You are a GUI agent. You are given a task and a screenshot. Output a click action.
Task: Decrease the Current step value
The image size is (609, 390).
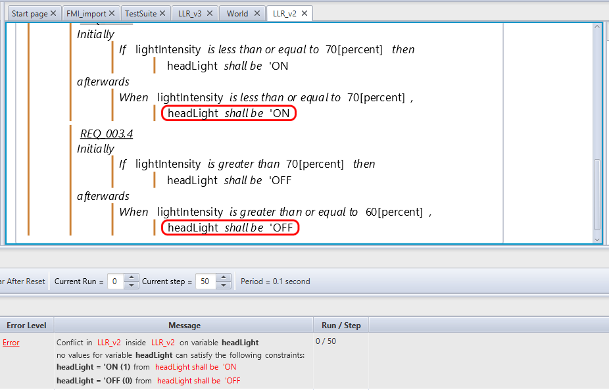pos(224,285)
